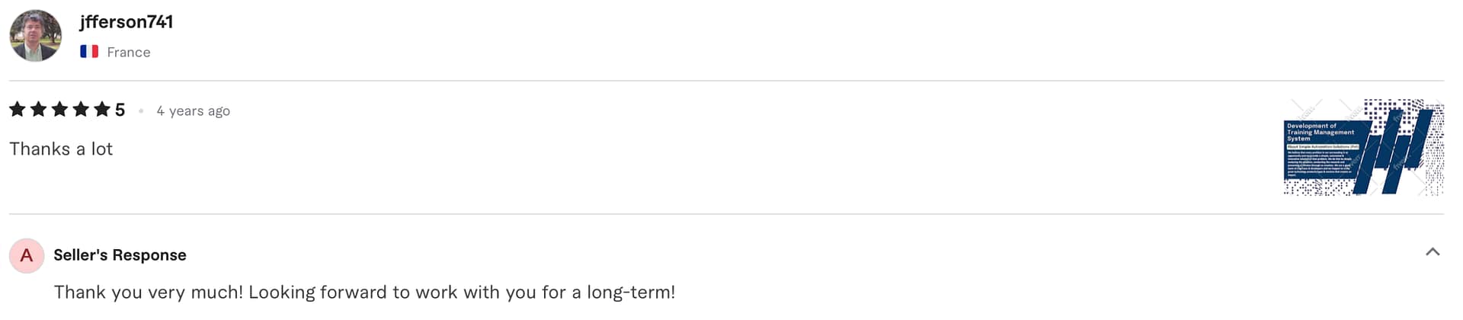The image size is (1463, 320).
Task: Select the fourth rating star
Action: click(81, 110)
